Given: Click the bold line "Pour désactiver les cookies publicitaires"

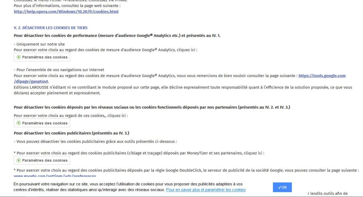Looking at the screenshot, I should click(x=71, y=133).
